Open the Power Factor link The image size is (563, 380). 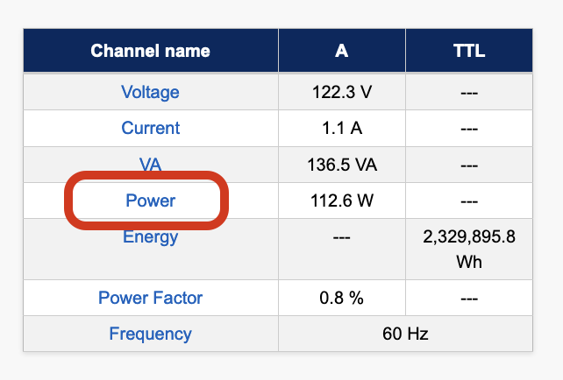point(151,298)
